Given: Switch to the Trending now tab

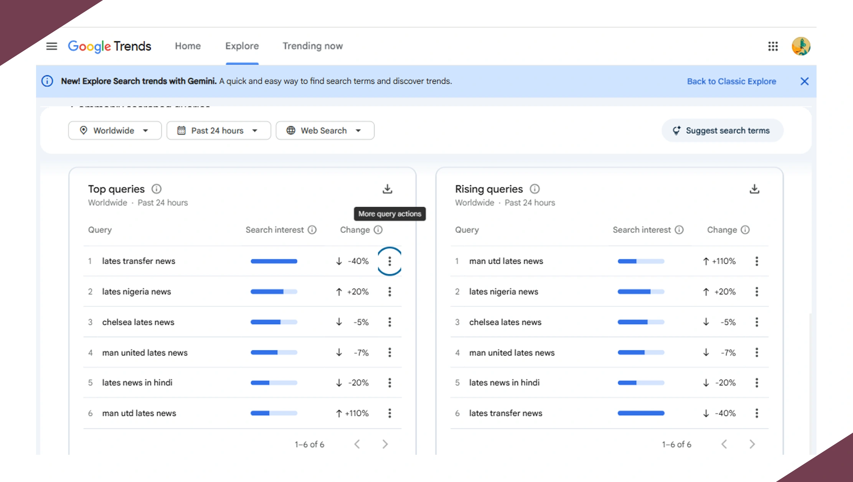Looking at the screenshot, I should tap(313, 46).
